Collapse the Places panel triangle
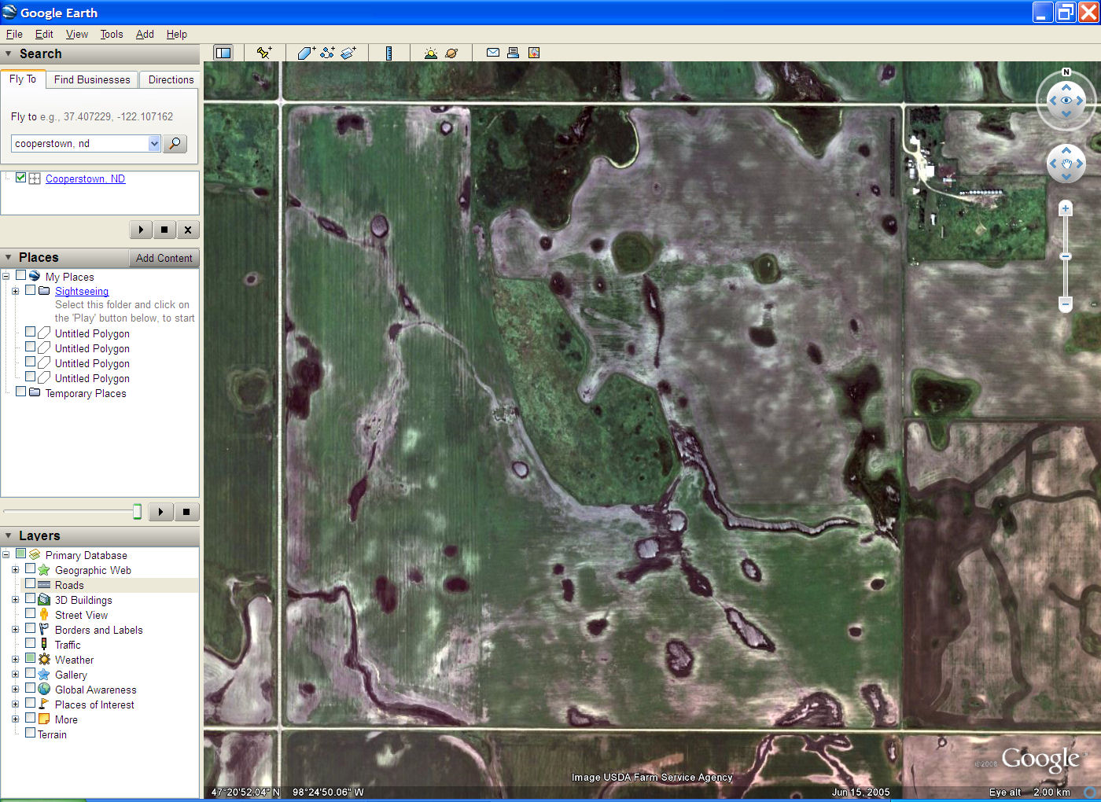The height and width of the screenshot is (802, 1101). click(9, 257)
